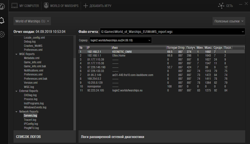The image size is (250, 144).
Task: Click the log list vertical scrollbar
Action: (74, 94)
